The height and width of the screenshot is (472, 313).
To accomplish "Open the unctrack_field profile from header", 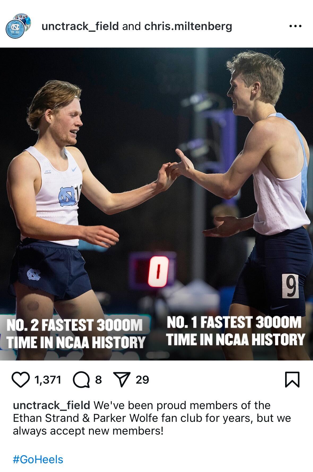I will [80, 26].
